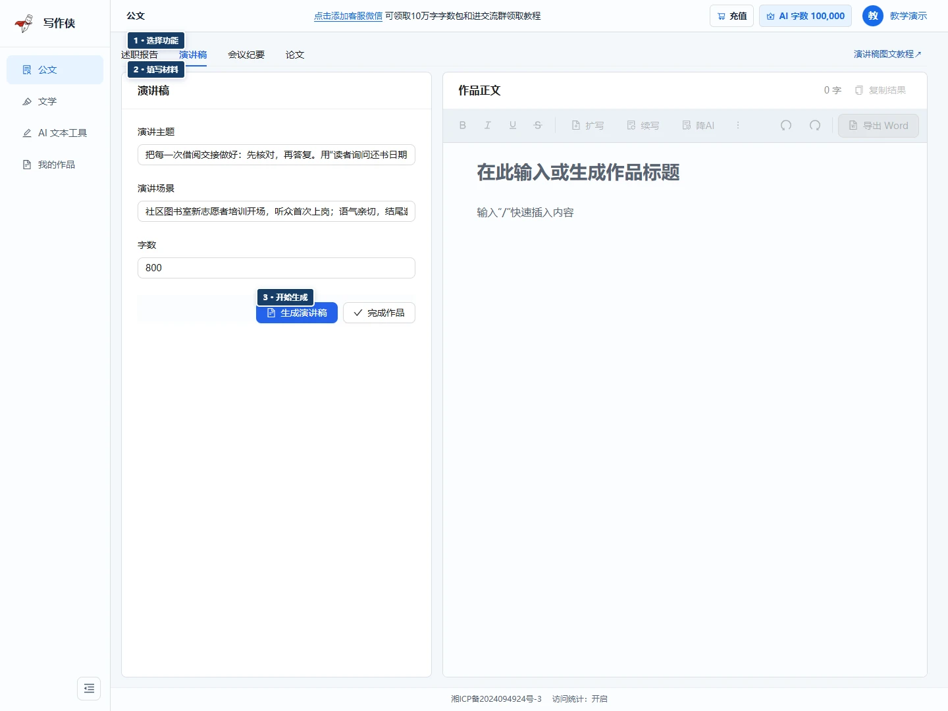This screenshot has width=948, height=711.
Task: Switch to the 述职报告 tab
Action: [x=140, y=55]
